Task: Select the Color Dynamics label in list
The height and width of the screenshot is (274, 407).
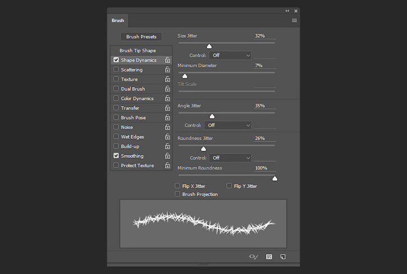Action: [137, 98]
